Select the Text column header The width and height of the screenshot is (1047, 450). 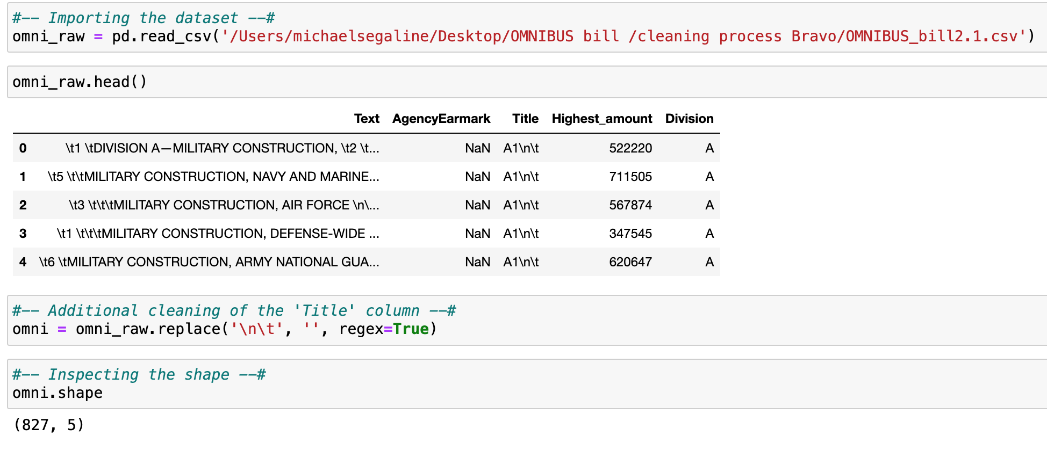[367, 119]
